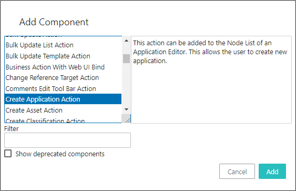Select the highlighted Create Application Action

pos(63,99)
